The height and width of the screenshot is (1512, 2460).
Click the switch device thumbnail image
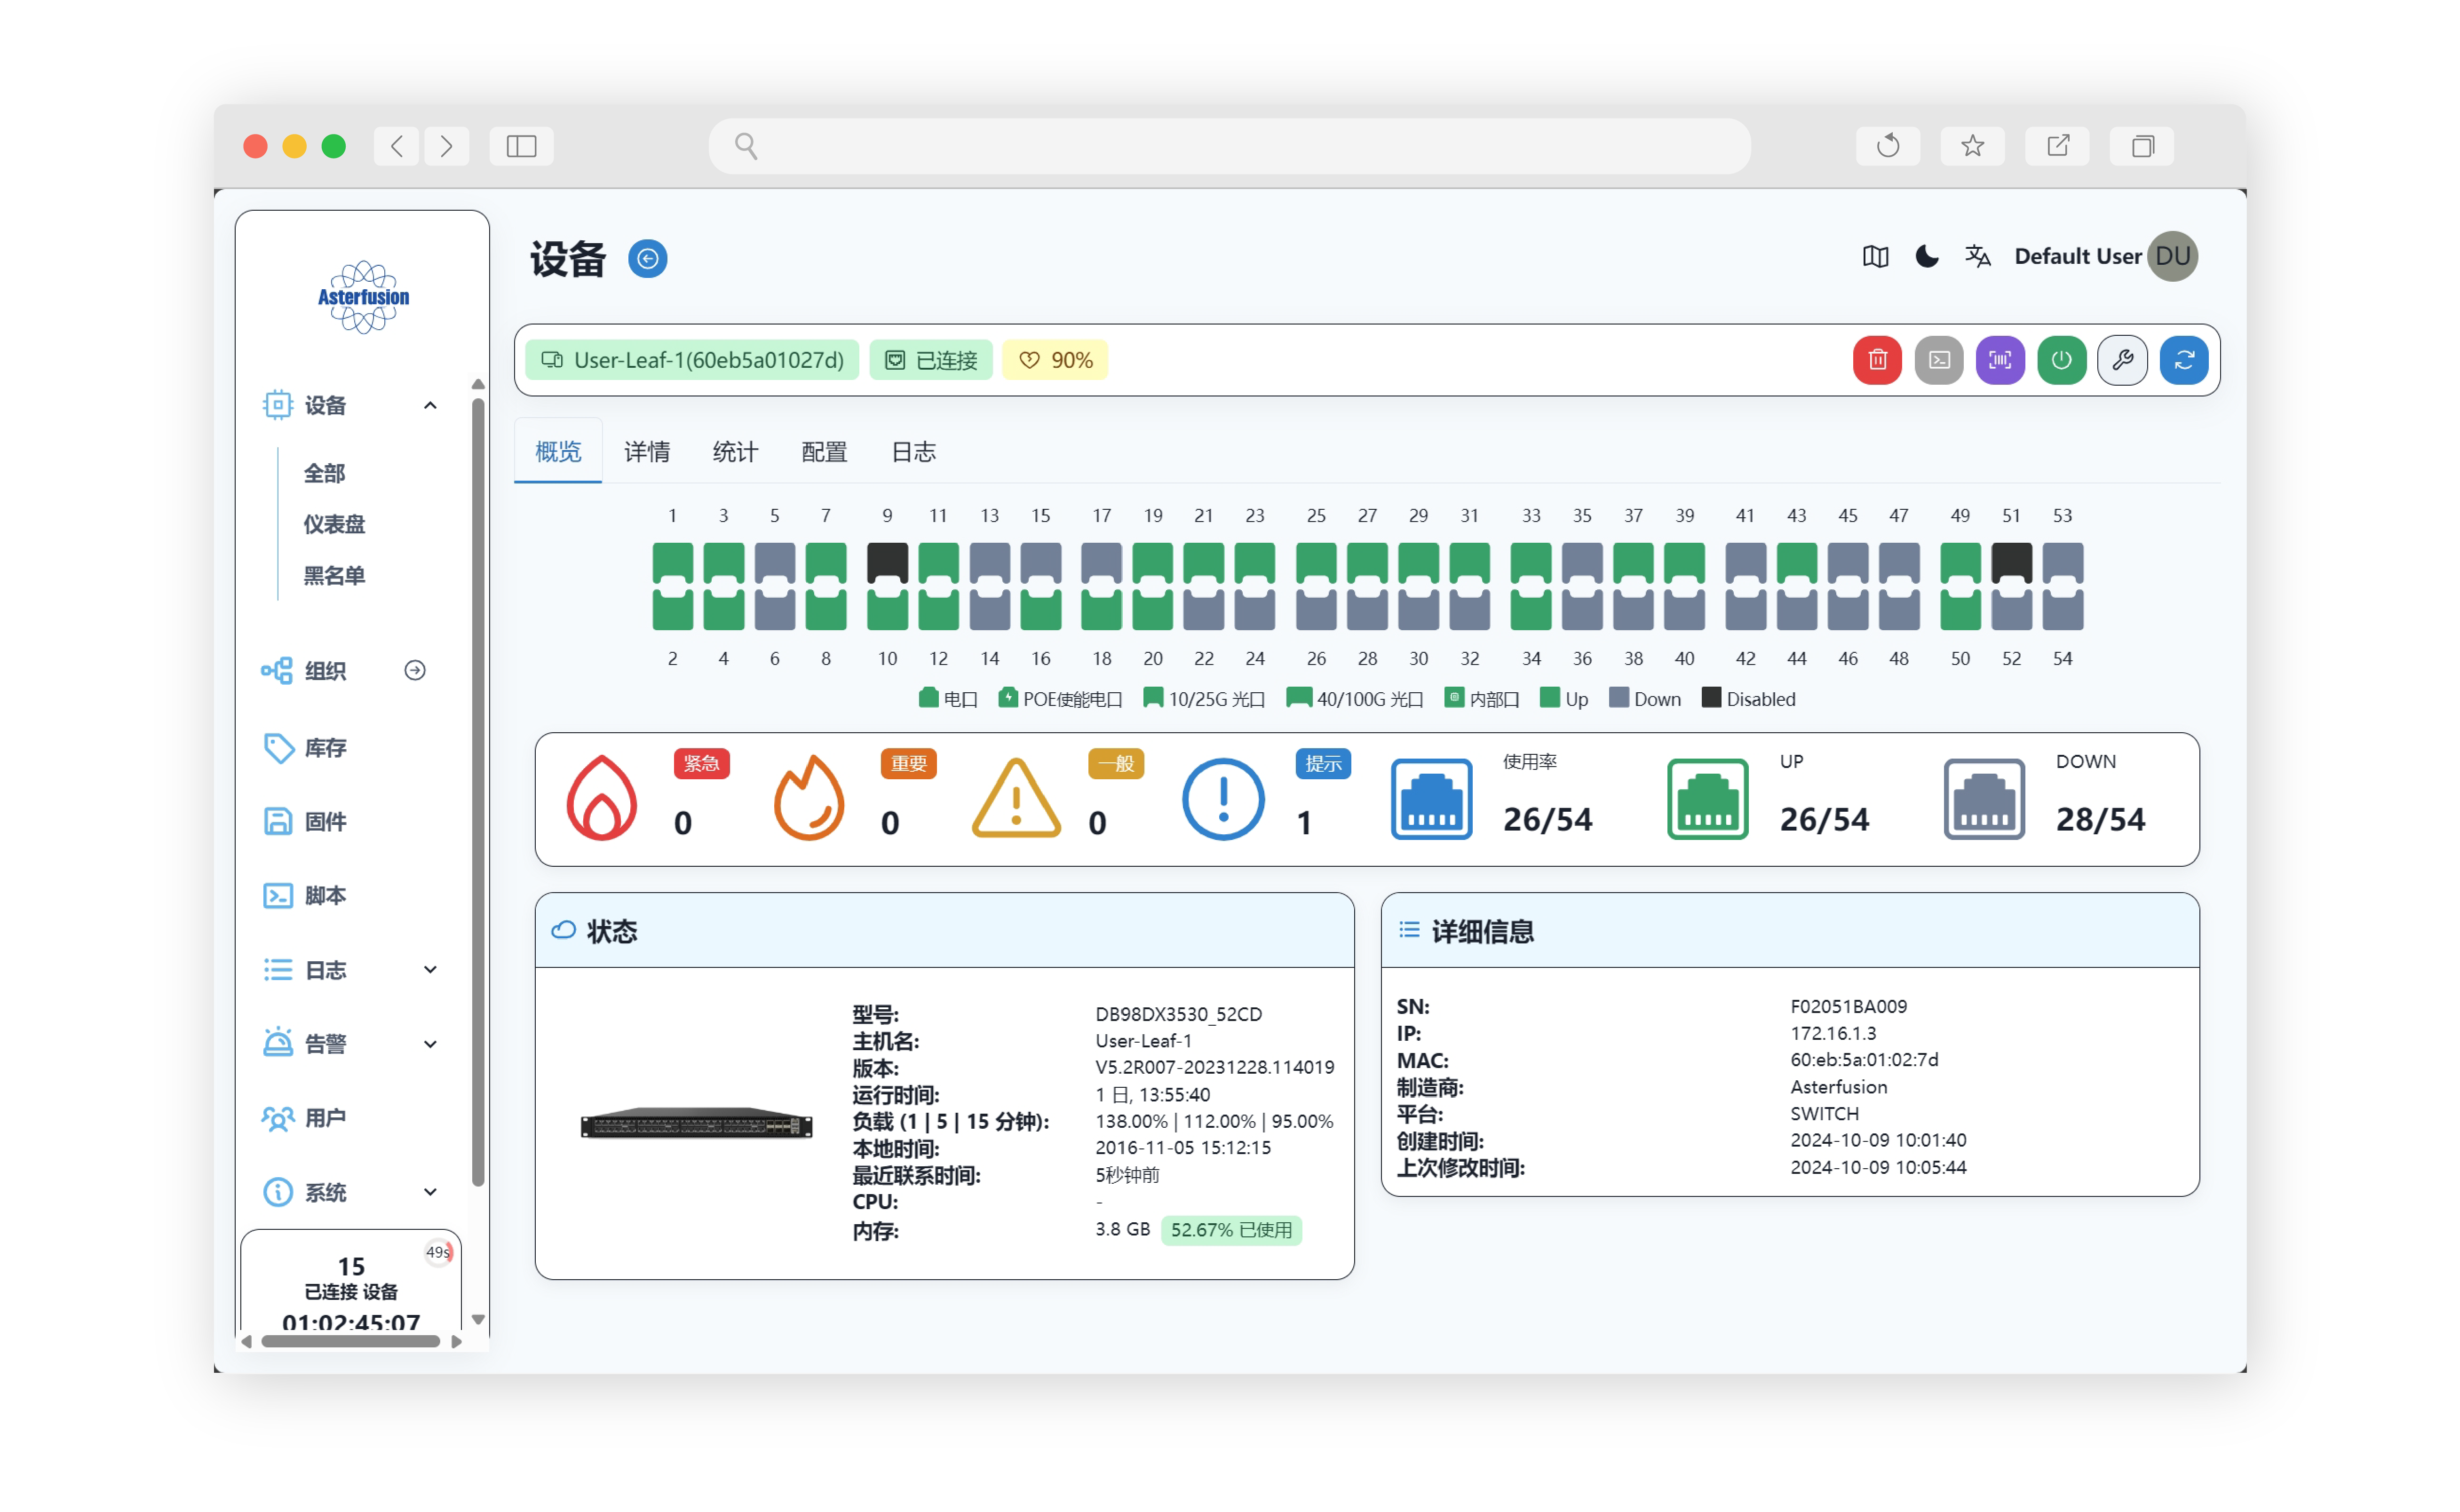click(697, 1124)
